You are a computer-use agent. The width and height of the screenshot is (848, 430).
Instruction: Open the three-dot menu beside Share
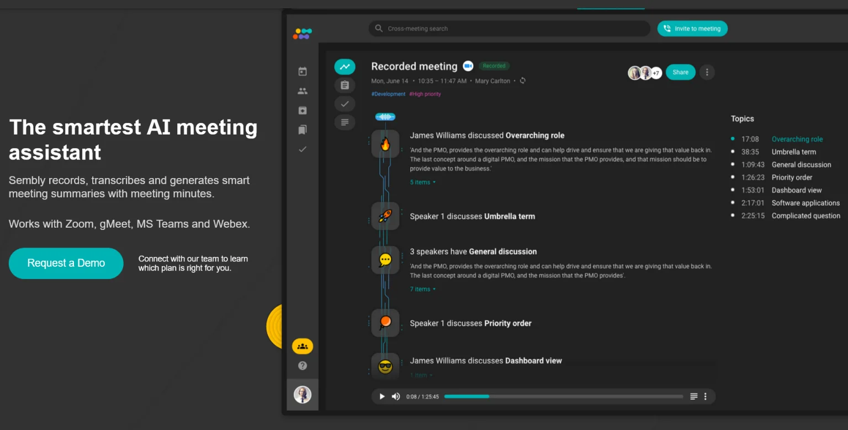707,72
